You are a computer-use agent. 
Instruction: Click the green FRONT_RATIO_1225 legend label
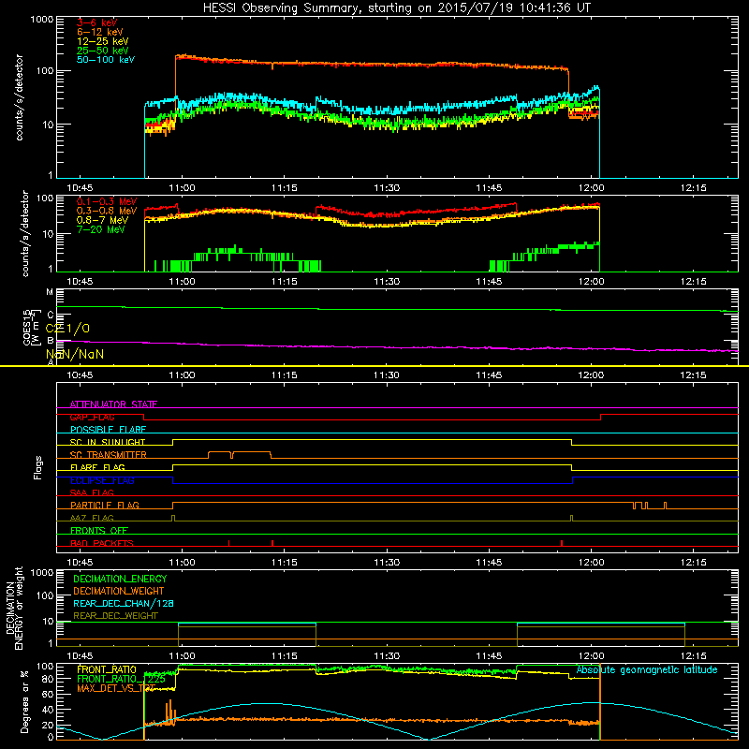click(x=121, y=679)
